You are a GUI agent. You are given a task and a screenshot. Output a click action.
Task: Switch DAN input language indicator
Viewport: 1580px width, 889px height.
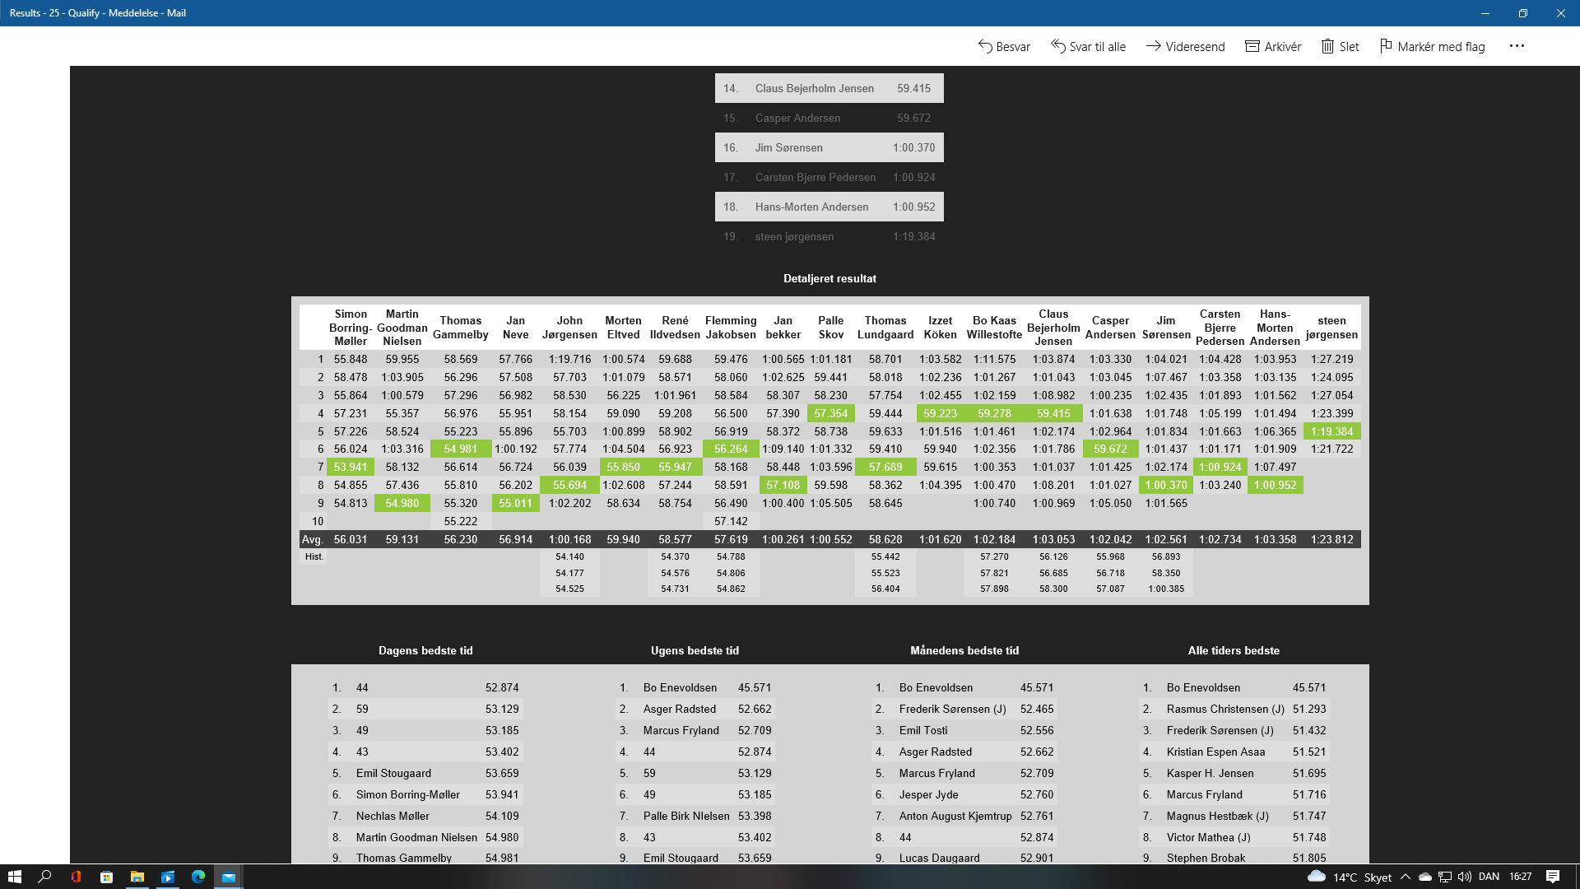tap(1489, 877)
